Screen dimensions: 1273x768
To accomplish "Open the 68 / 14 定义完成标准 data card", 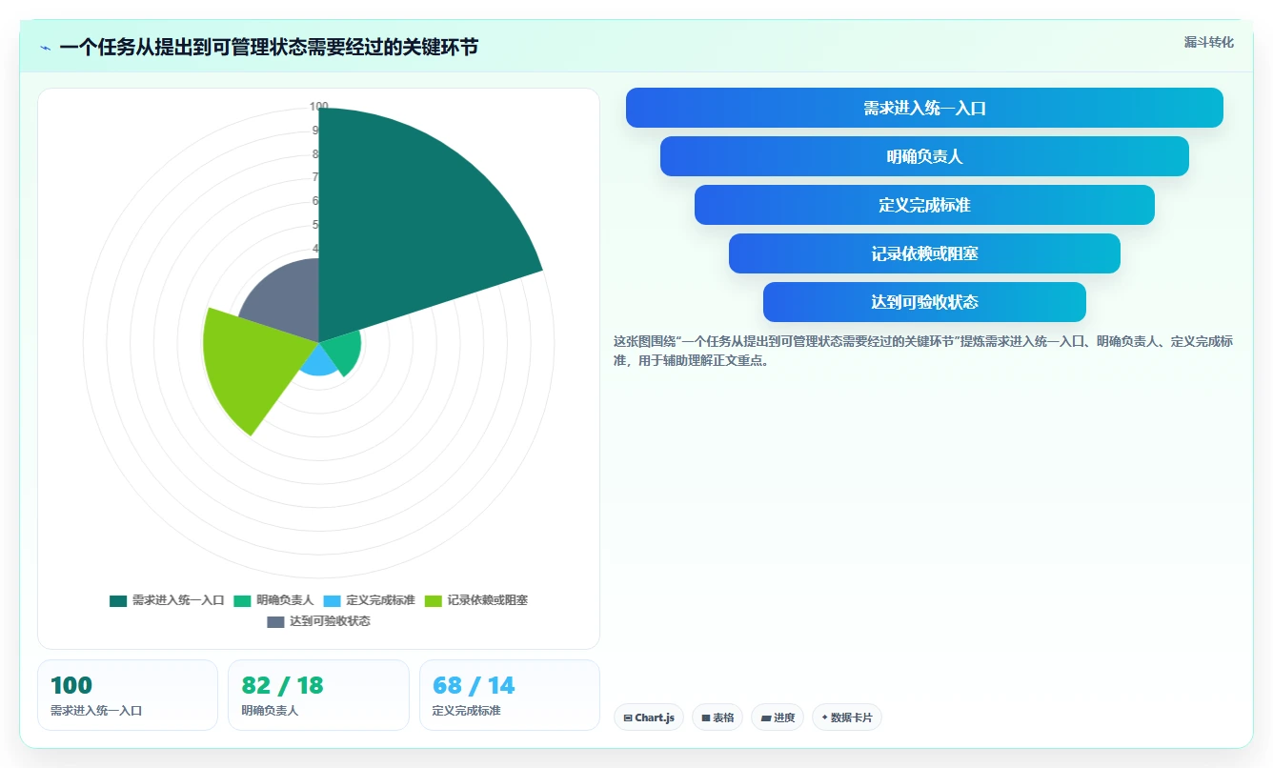I will (x=510, y=696).
